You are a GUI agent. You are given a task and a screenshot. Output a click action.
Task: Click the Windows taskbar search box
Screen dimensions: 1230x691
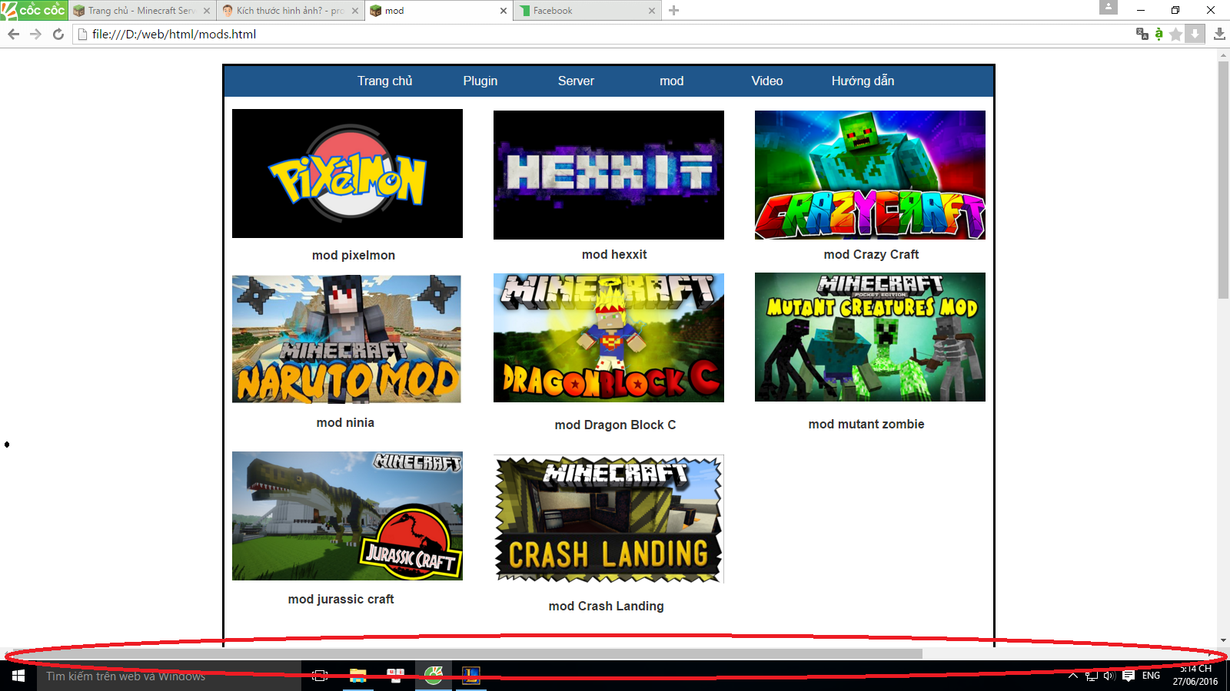[x=169, y=676]
